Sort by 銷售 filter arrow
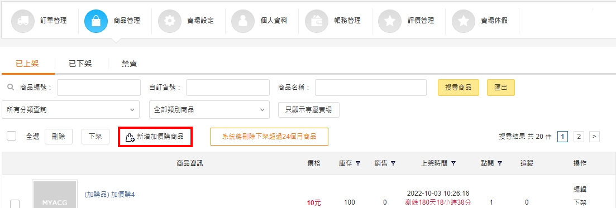The width and height of the screenshot is (616, 208). [x=393, y=163]
